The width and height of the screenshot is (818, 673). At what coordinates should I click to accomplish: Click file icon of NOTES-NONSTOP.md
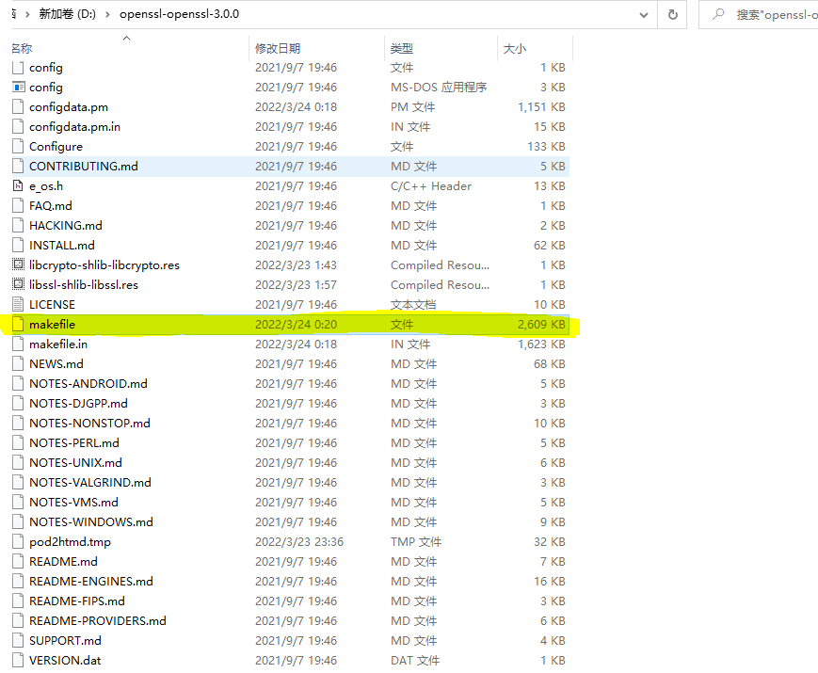18,424
